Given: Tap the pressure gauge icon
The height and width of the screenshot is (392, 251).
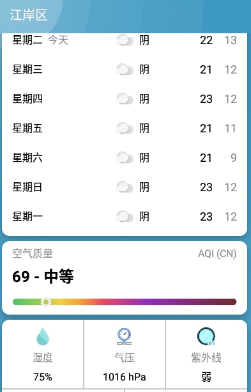Looking at the screenshot, I should click(x=125, y=336).
